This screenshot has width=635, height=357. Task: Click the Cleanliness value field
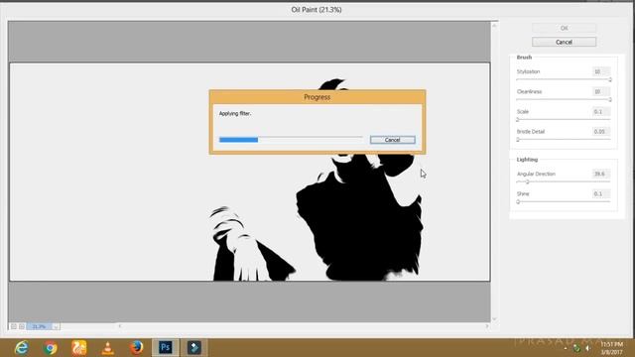pos(600,92)
